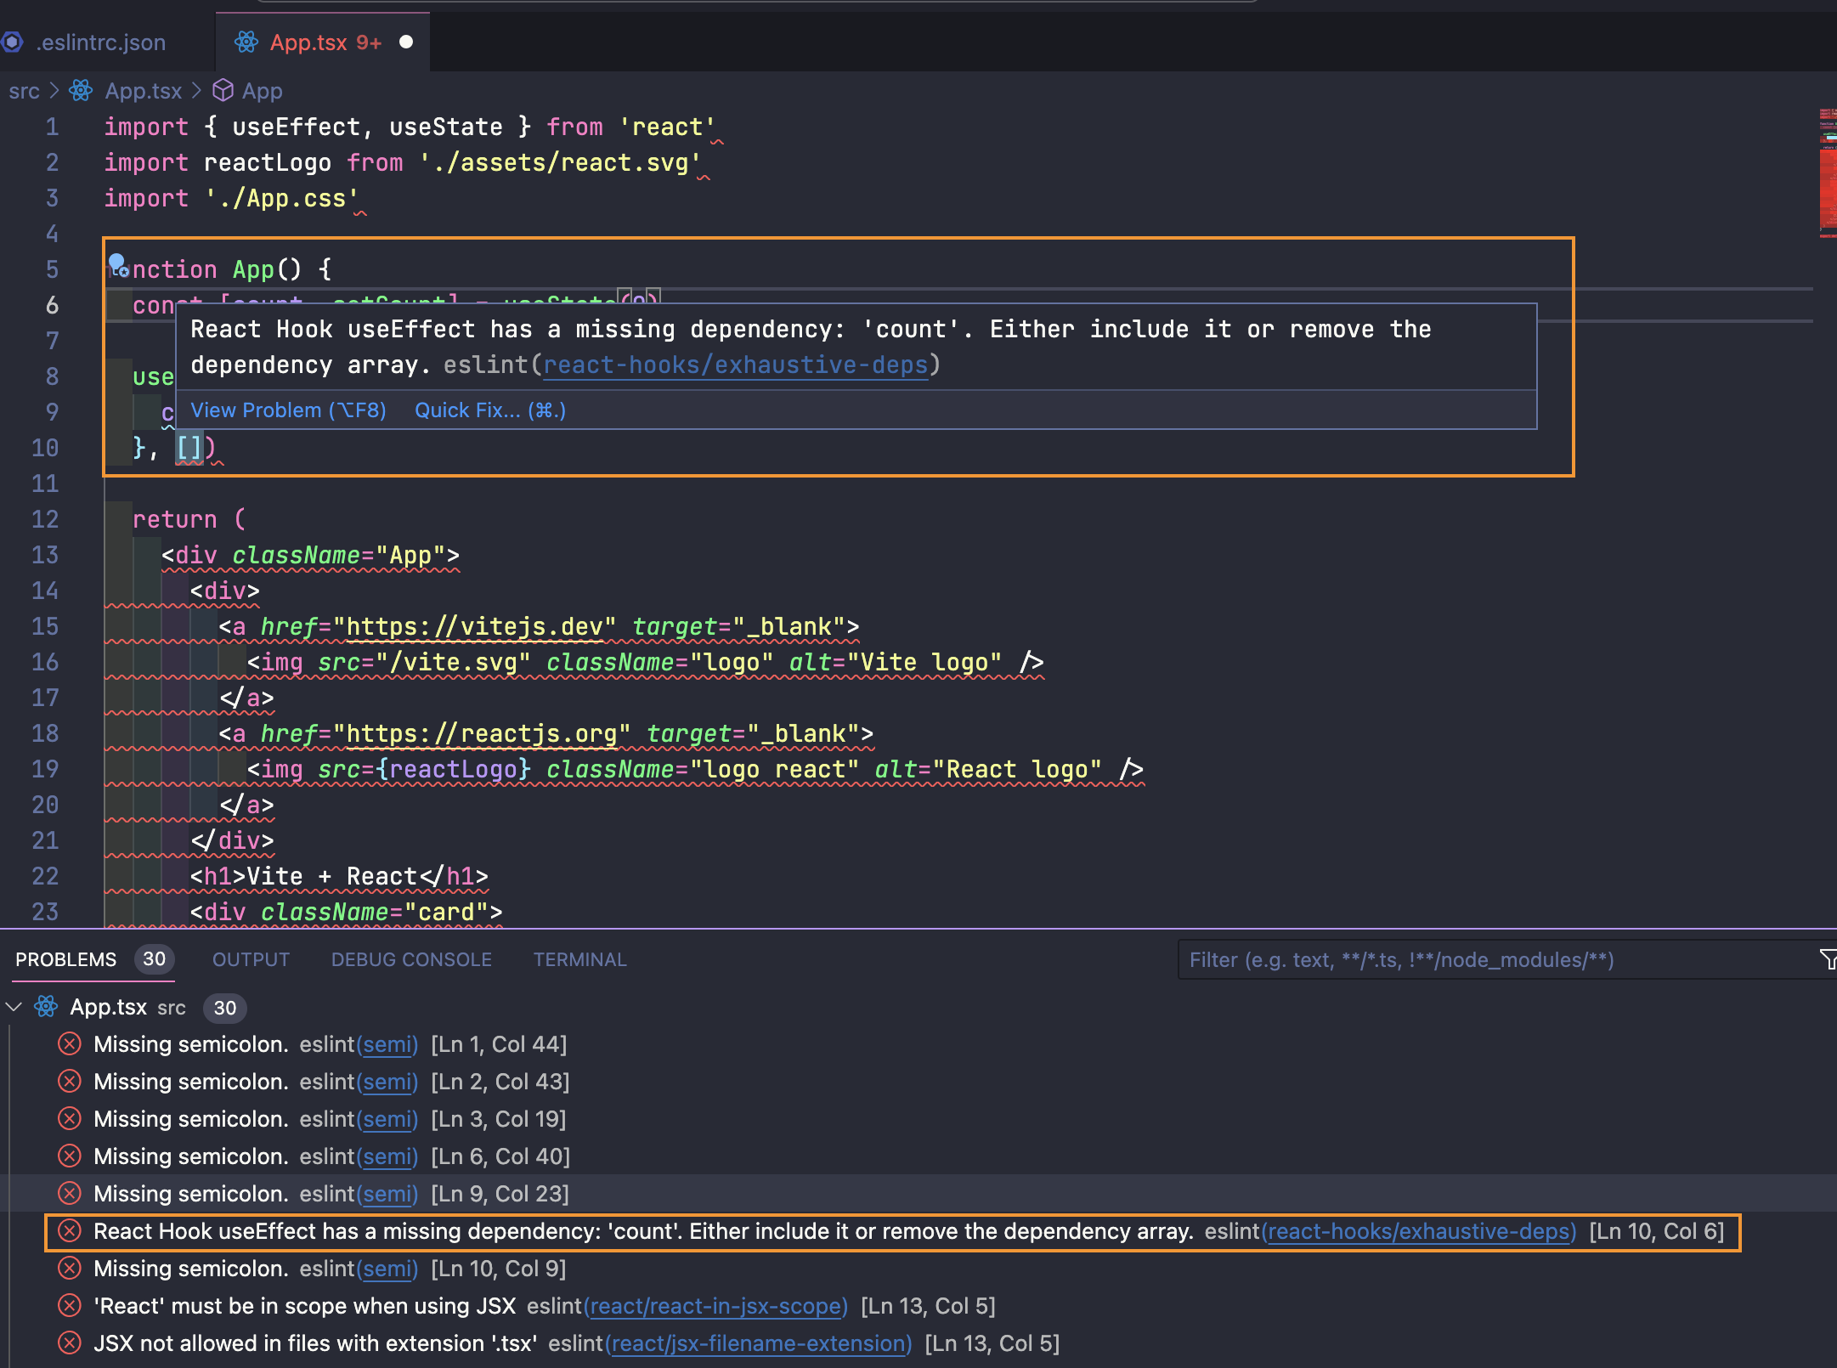Image resolution: width=1837 pixels, height=1368 pixels.
Task: Click the lightbulb code action icon
Action: point(117,263)
